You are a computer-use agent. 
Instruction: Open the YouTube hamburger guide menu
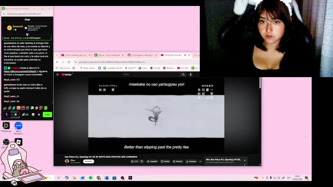pyautogui.click(x=57, y=75)
